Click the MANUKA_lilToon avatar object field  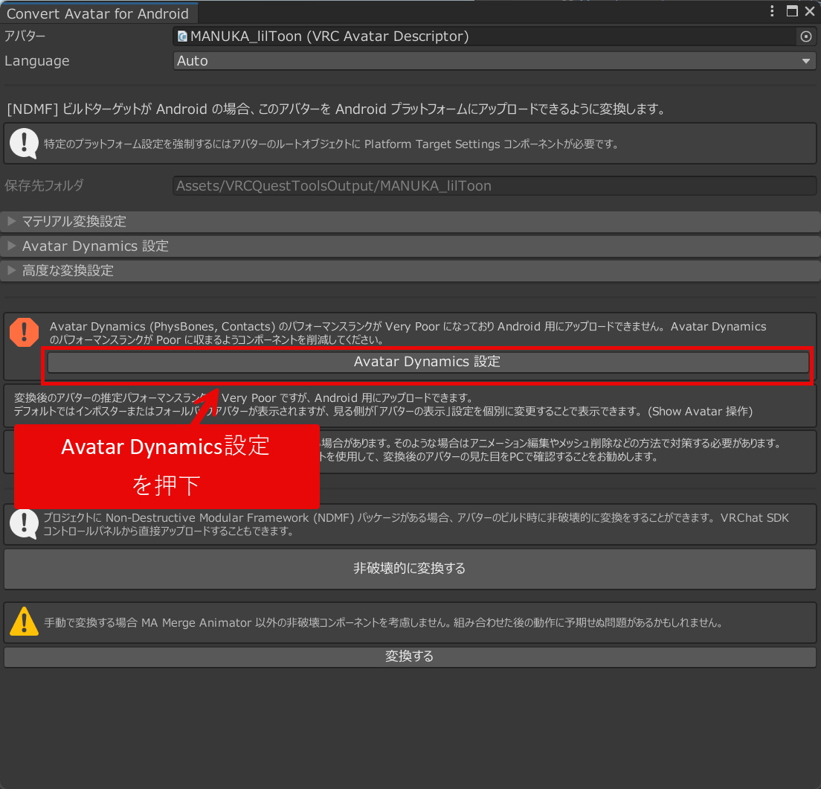coord(483,36)
